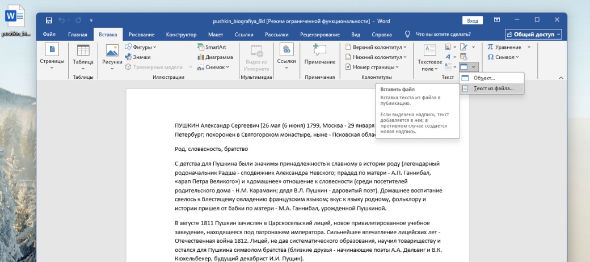Collapse the ribbon with the chevron
The width and height of the screenshot is (590, 262).
coord(561,78)
